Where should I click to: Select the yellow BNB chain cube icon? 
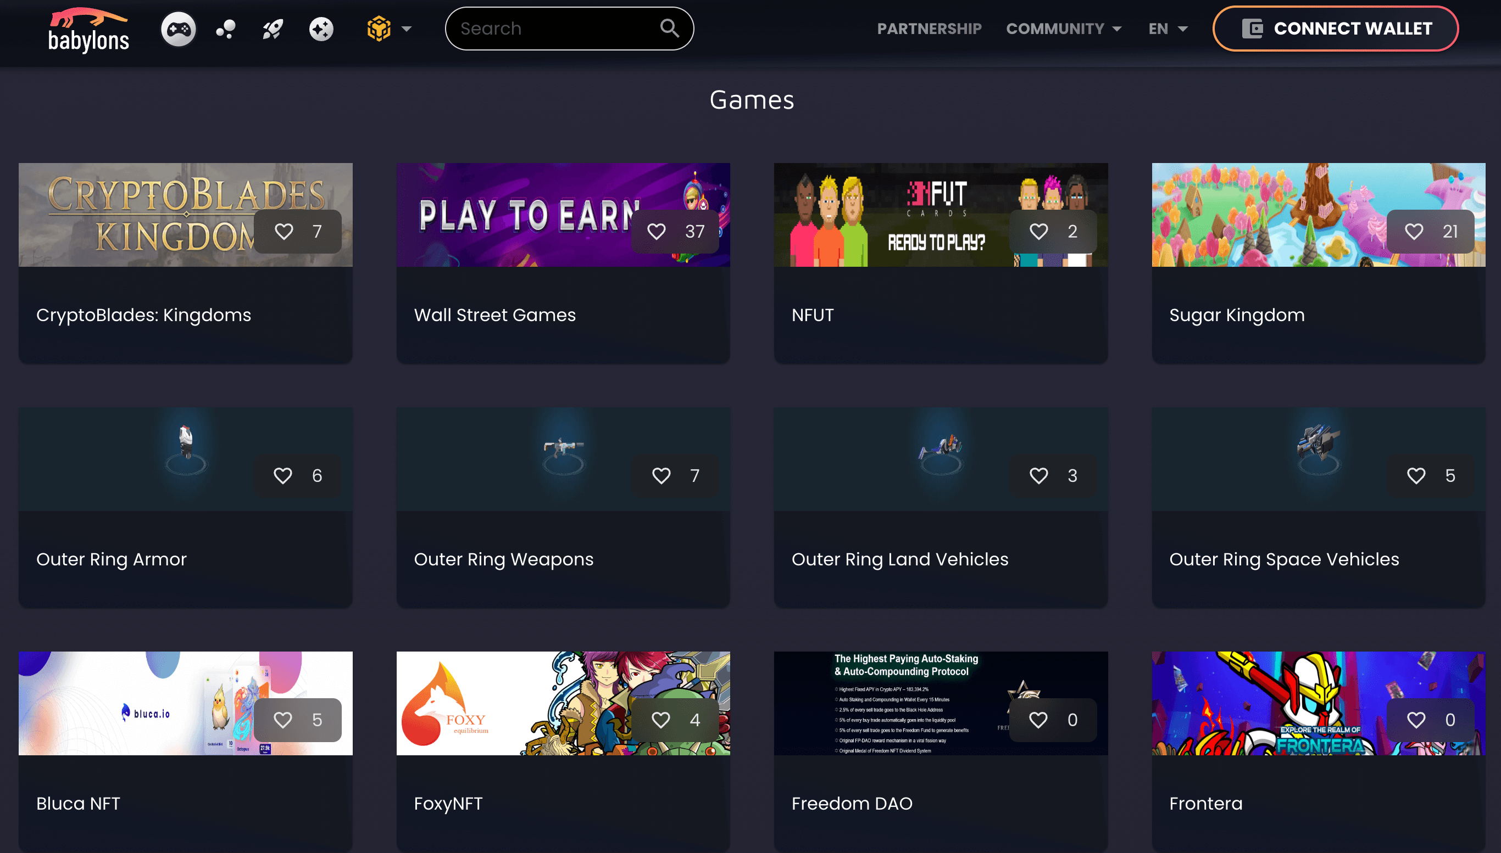pos(379,29)
